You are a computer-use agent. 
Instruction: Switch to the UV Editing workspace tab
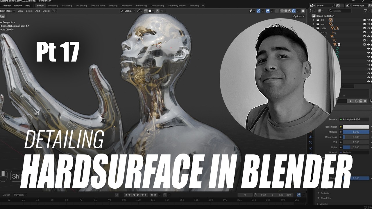[81, 6]
